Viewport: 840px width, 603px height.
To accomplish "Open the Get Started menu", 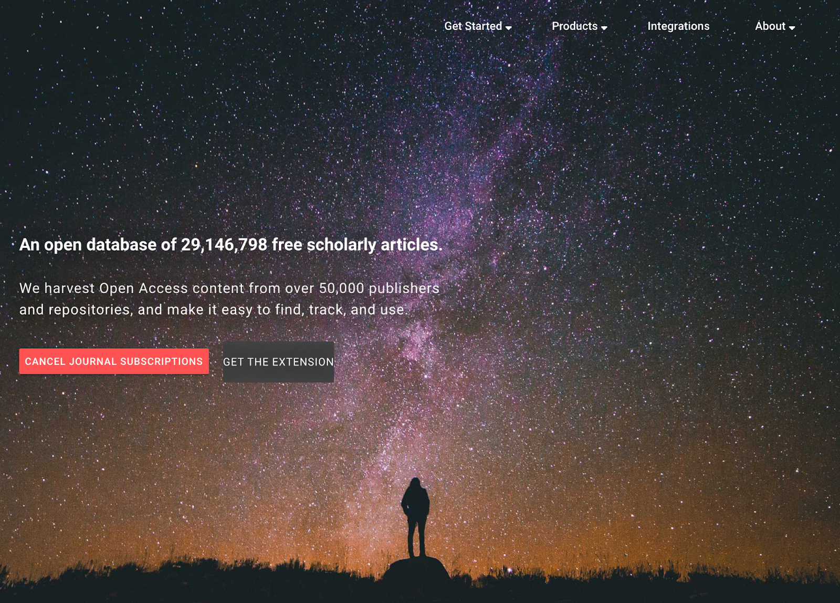I will coord(477,26).
